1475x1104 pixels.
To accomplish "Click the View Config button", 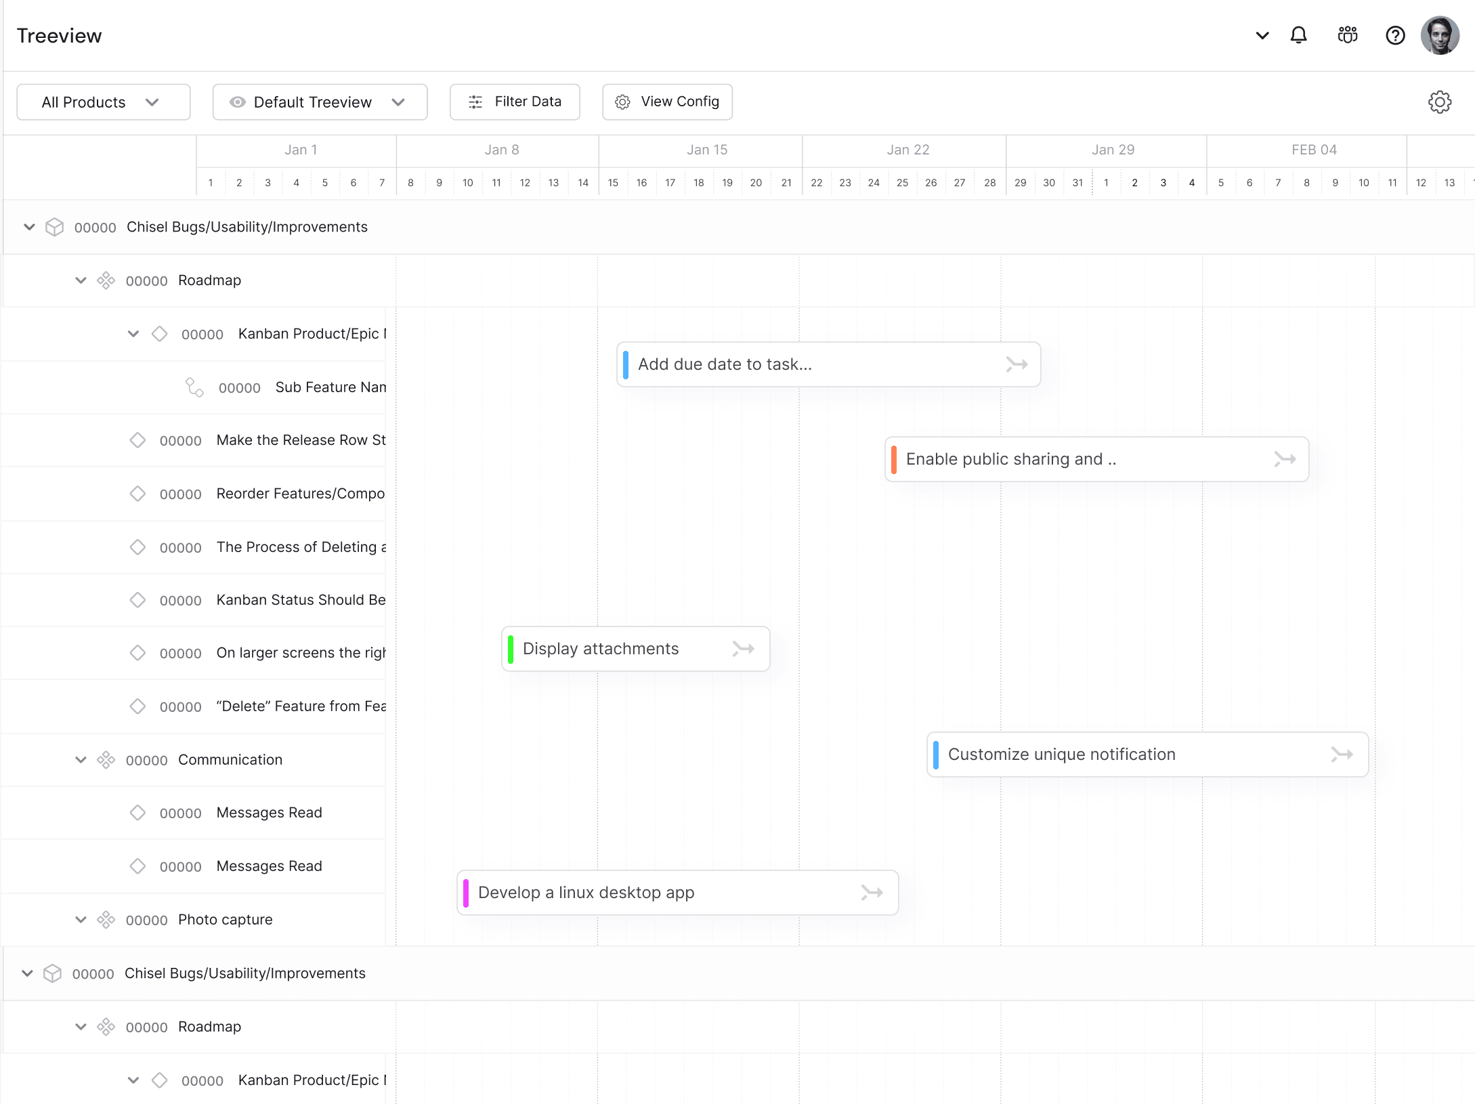I will (x=667, y=102).
